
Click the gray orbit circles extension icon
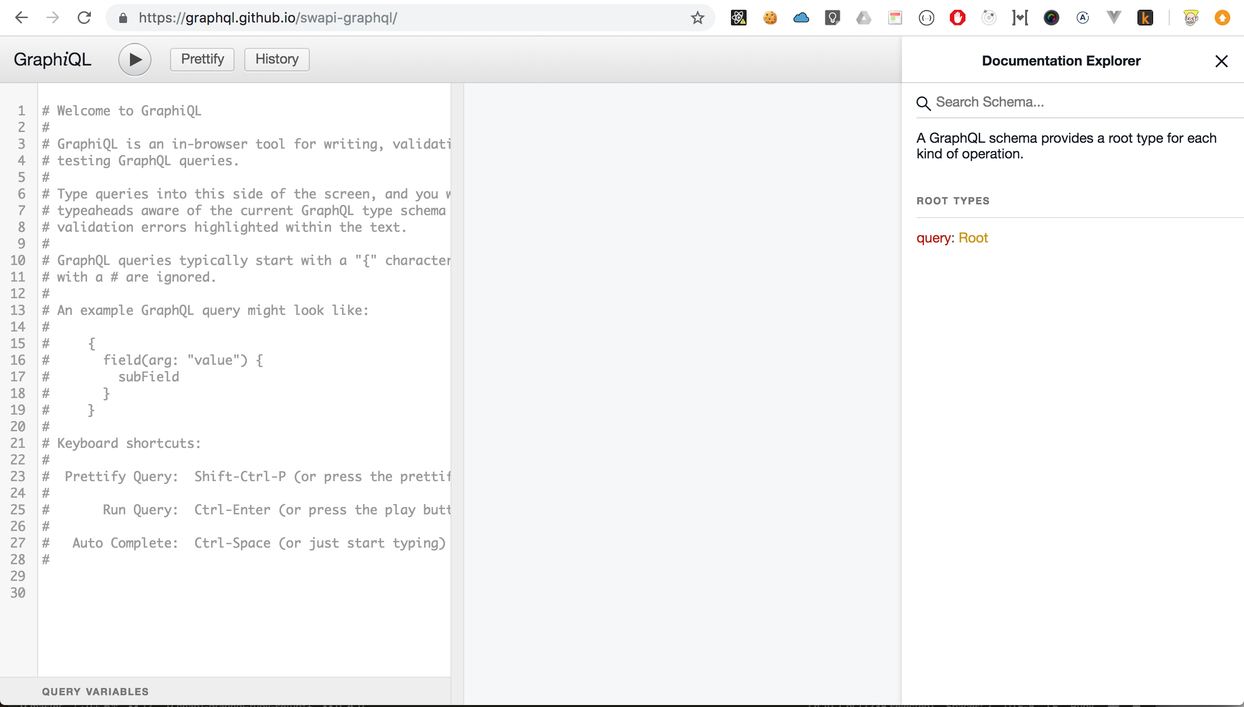(989, 18)
